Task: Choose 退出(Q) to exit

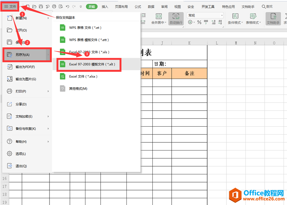Action: tap(27, 166)
